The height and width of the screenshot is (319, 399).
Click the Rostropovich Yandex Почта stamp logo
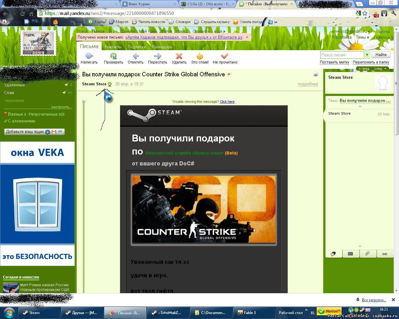38,43
